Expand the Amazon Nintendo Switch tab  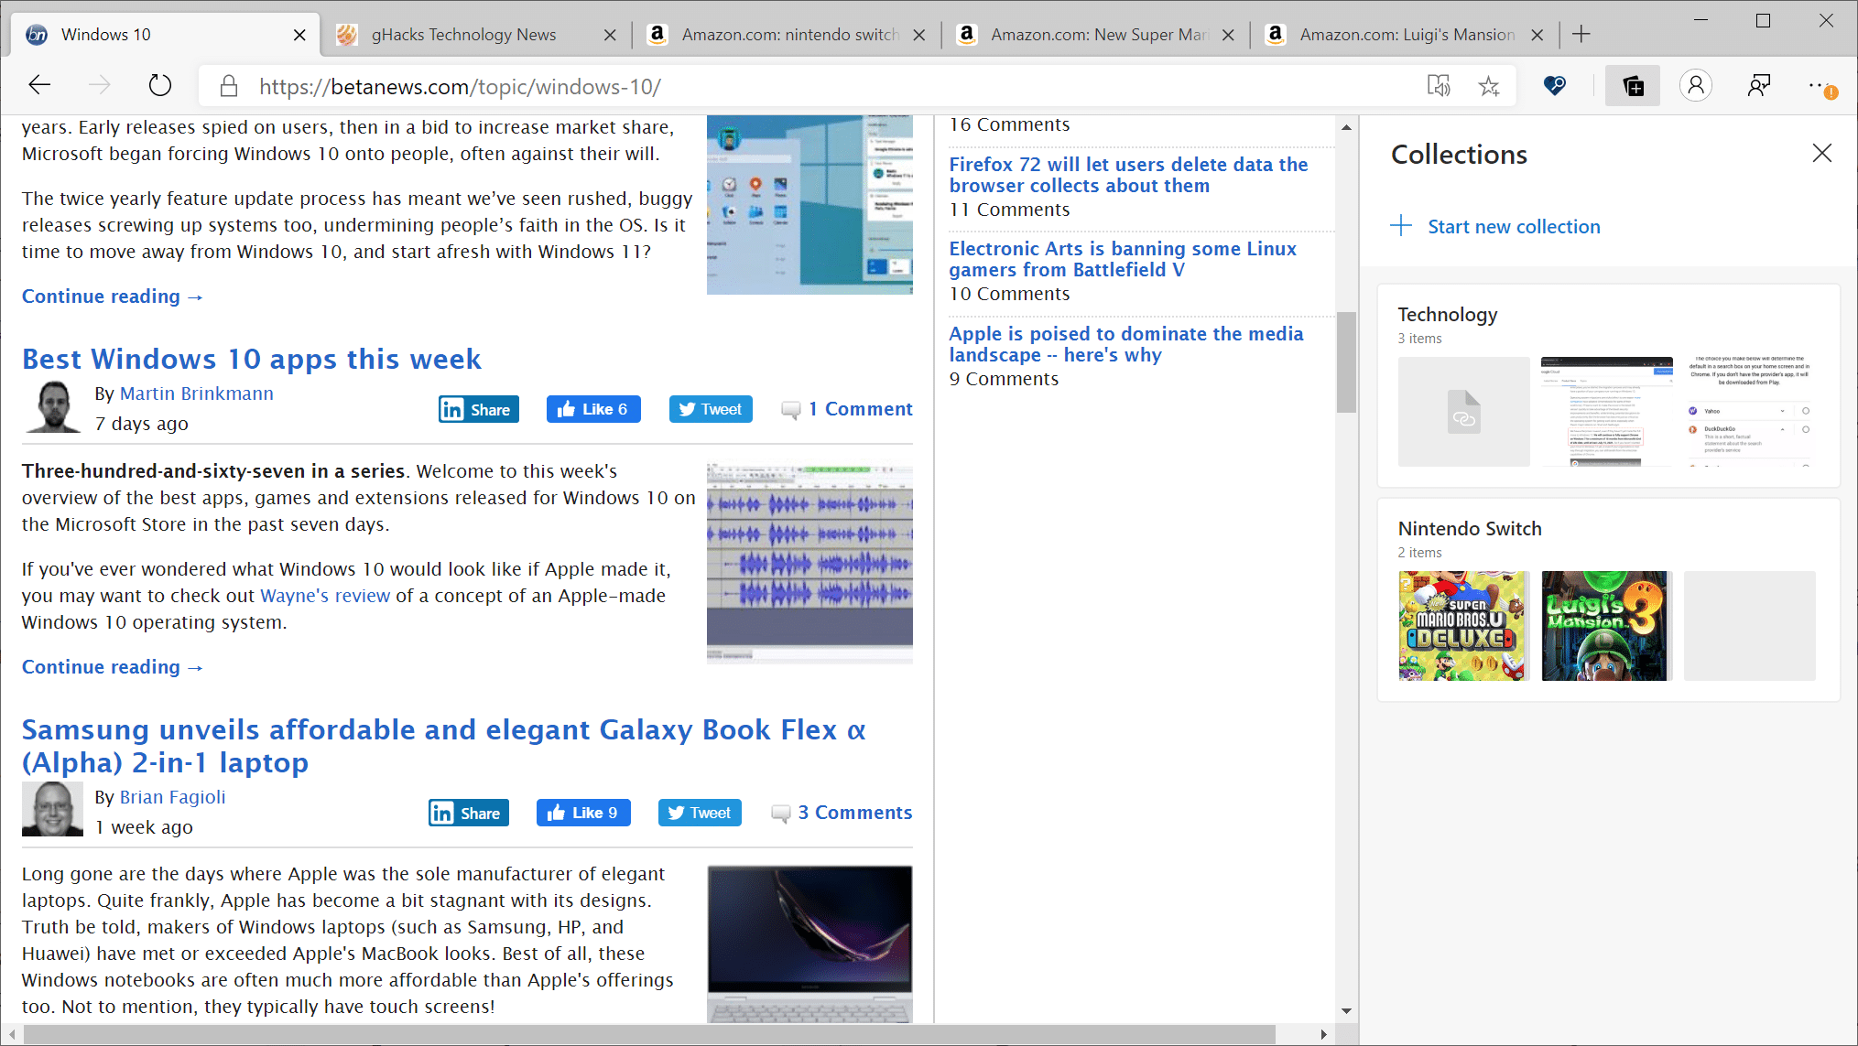tap(788, 35)
